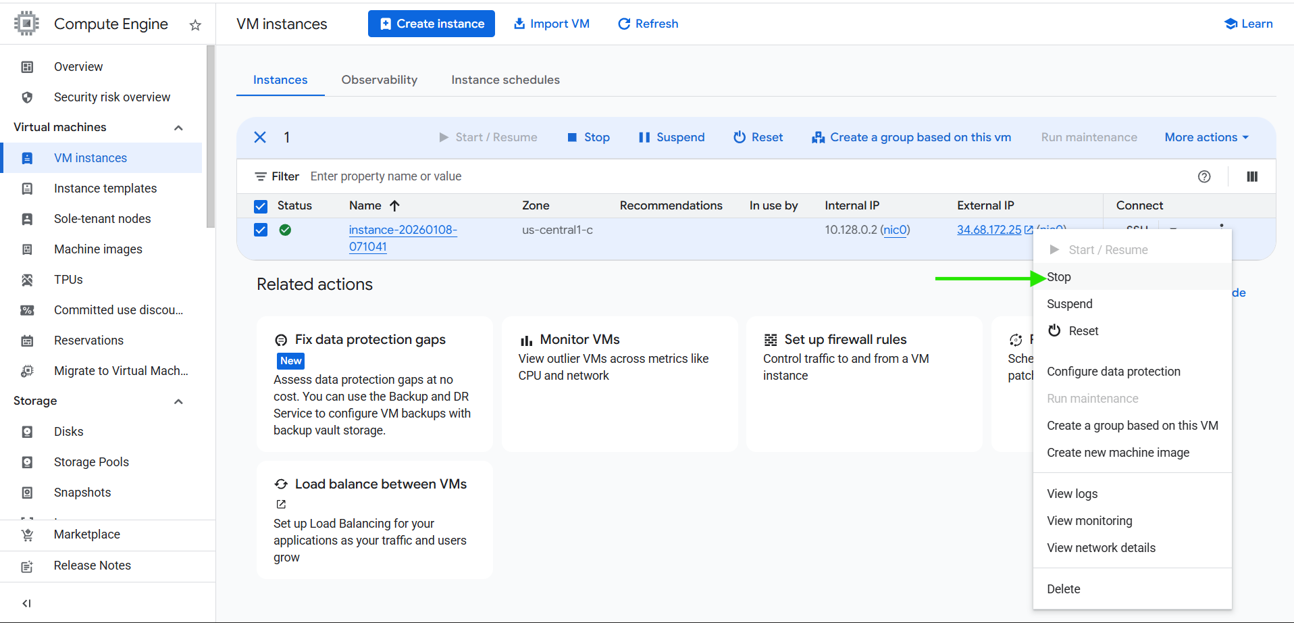1294x623 pixels.
Task: Click the Create instance button
Action: tap(432, 24)
